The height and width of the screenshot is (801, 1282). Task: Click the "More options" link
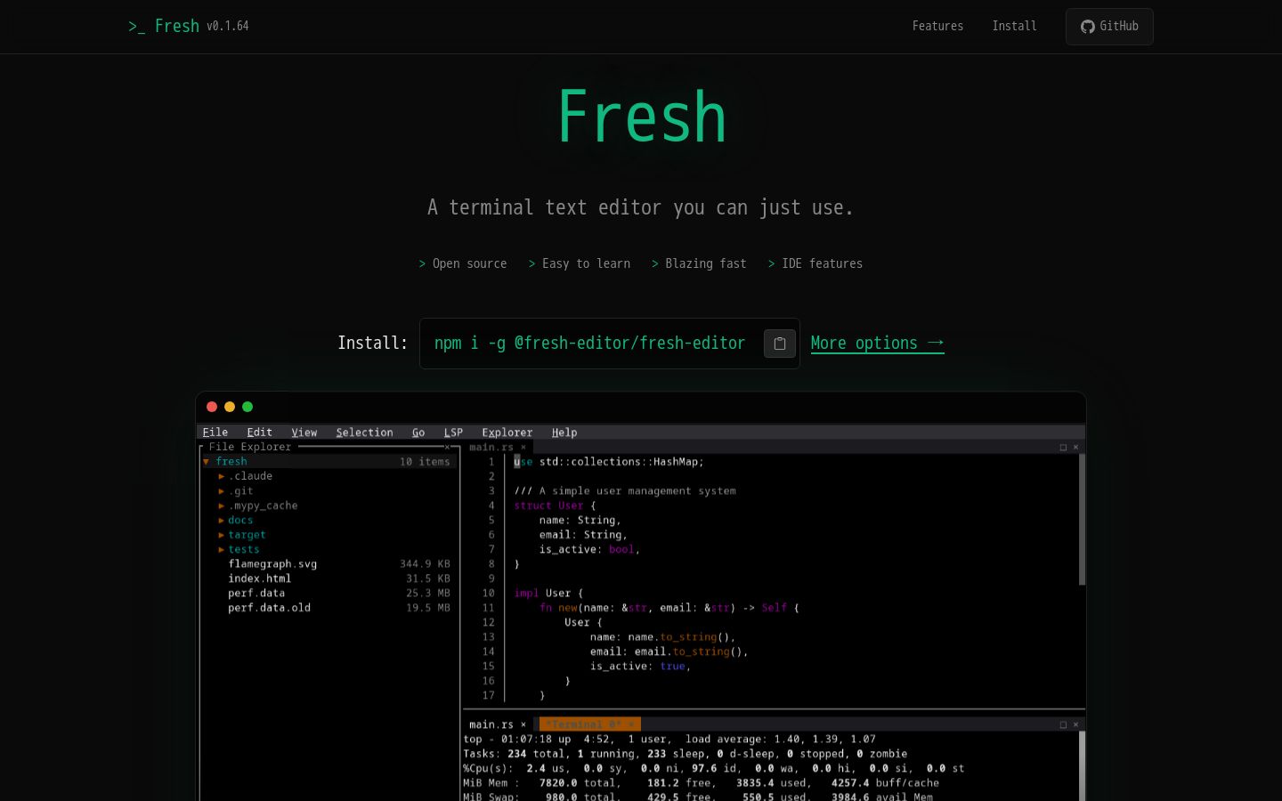click(x=878, y=344)
